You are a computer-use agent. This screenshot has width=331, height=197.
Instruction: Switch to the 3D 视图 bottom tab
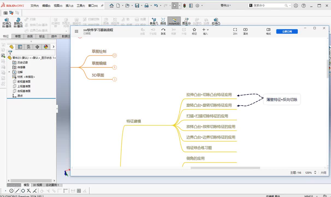point(37,185)
